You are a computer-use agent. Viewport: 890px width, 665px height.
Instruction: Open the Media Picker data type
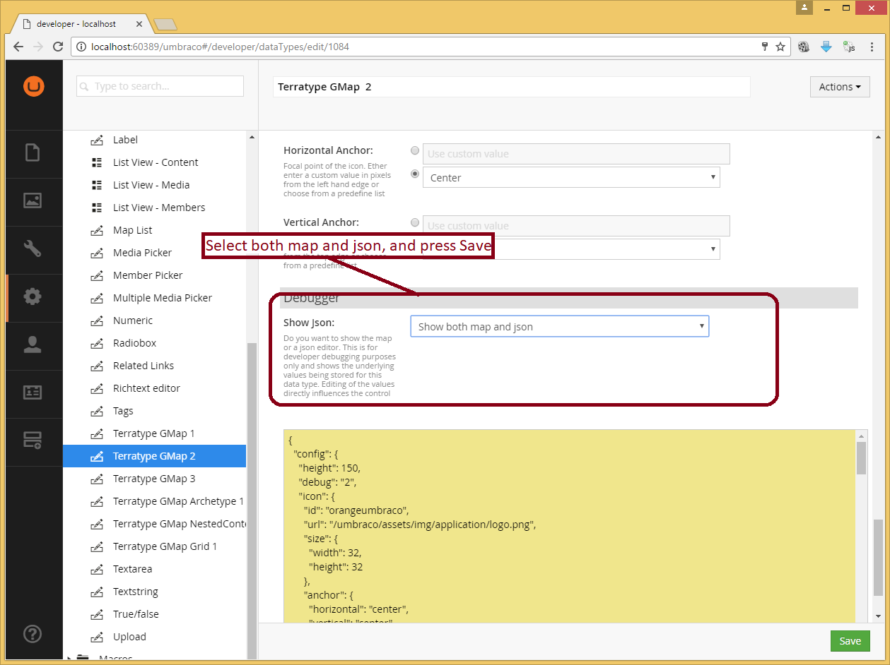(x=142, y=253)
